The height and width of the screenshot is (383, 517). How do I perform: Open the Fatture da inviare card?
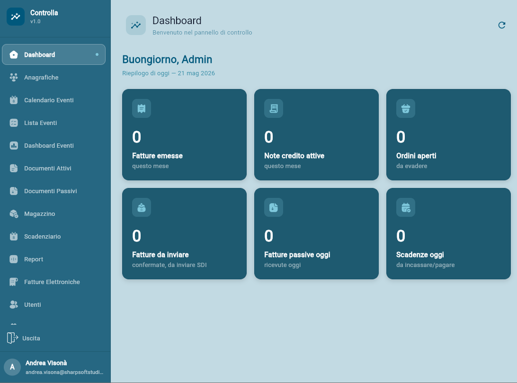pyautogui.click(x=184, y=234)
